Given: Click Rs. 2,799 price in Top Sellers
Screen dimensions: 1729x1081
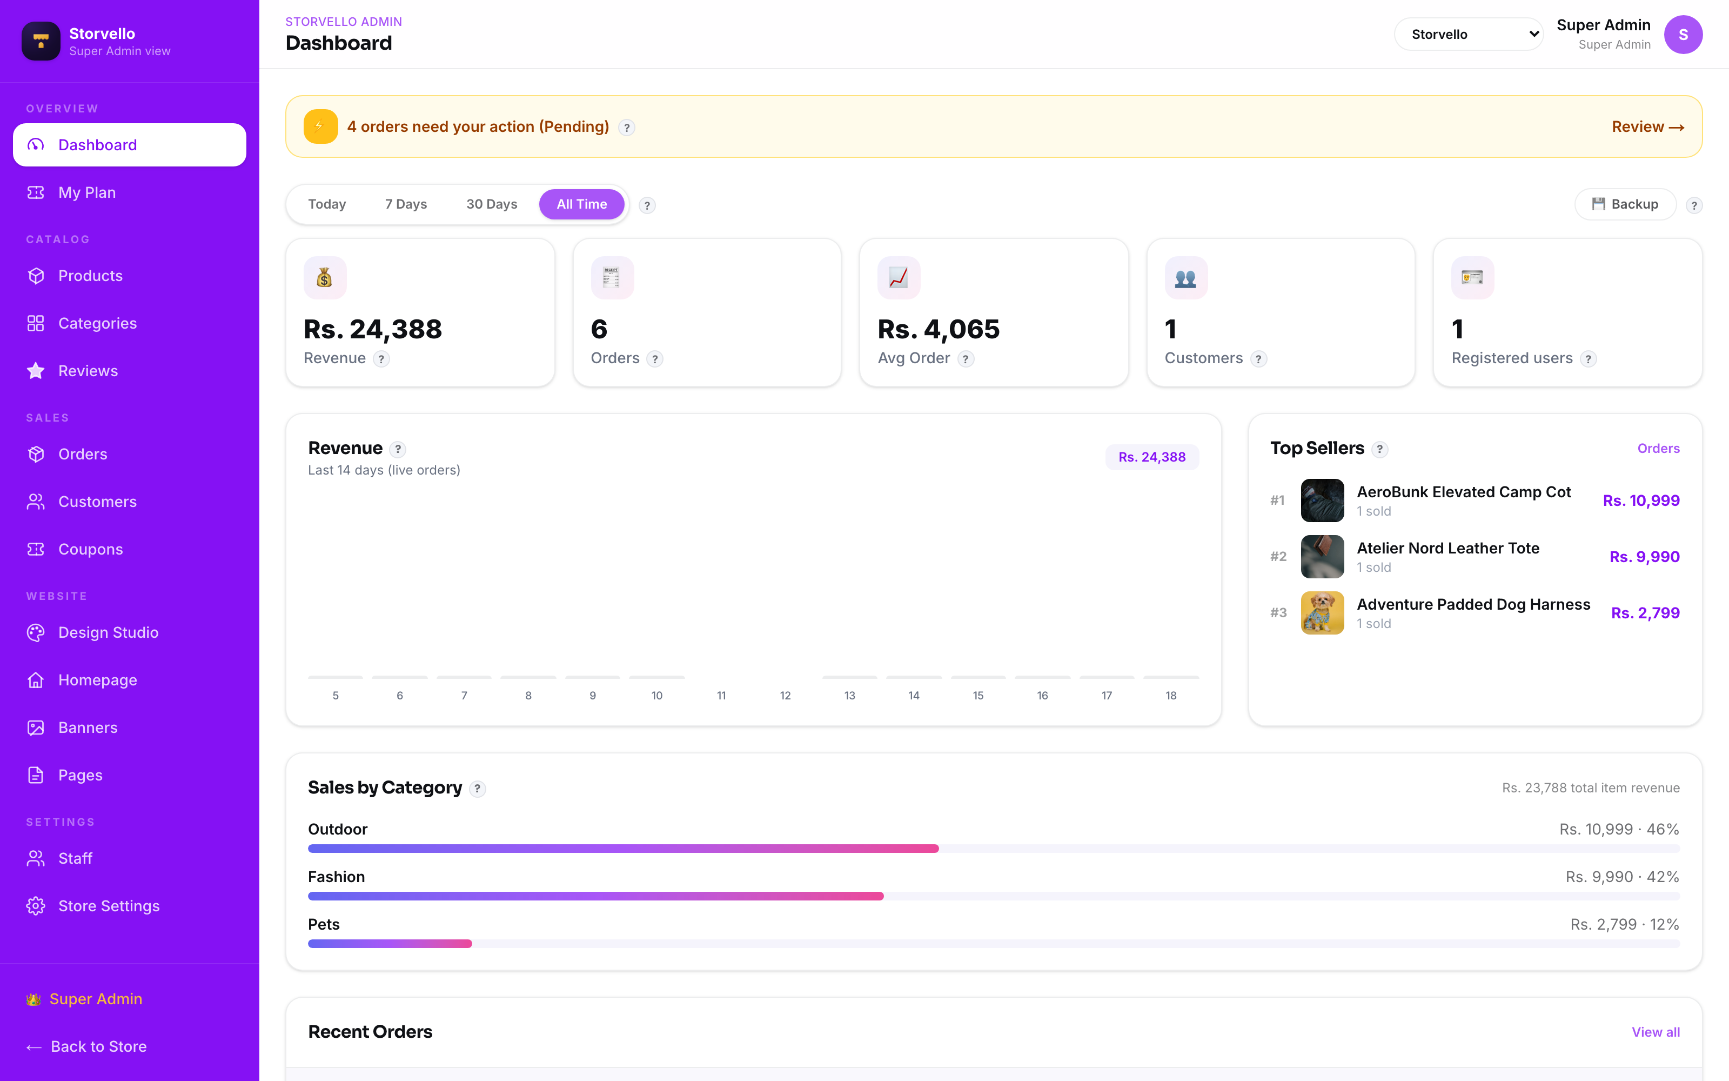Looking at the screenshot, I should point(1645,613).
